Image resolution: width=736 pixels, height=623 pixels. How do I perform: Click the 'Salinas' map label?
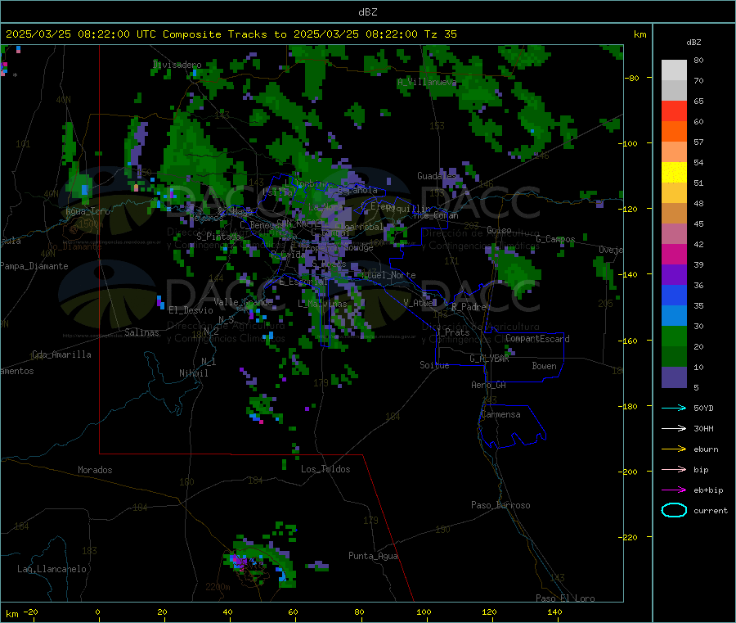pyautogui.click(x=141, y=332)
